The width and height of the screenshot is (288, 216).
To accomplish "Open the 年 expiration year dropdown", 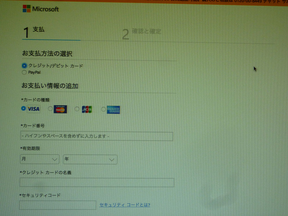I will coord(90,159).
